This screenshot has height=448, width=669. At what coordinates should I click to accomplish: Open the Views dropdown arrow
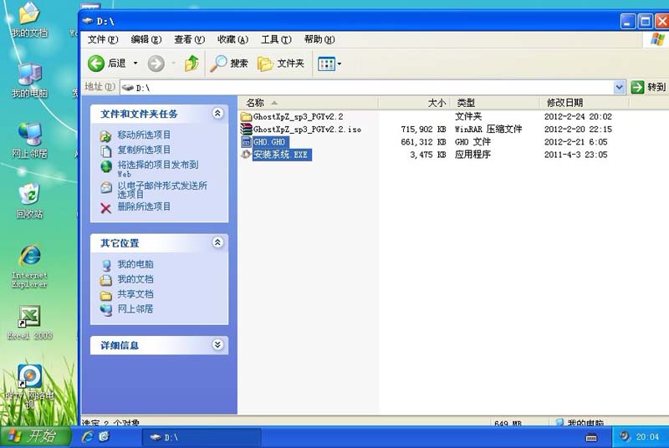(x=340, y=64)
